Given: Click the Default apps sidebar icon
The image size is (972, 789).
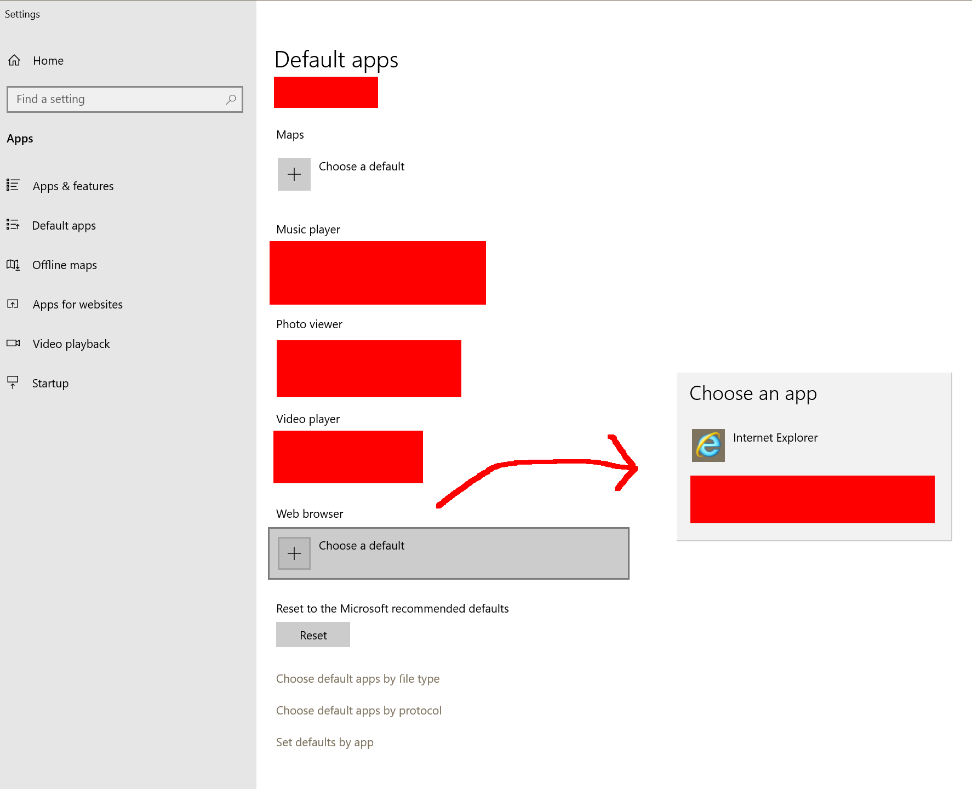Looking at the screenshot, I should pos(13,225).
